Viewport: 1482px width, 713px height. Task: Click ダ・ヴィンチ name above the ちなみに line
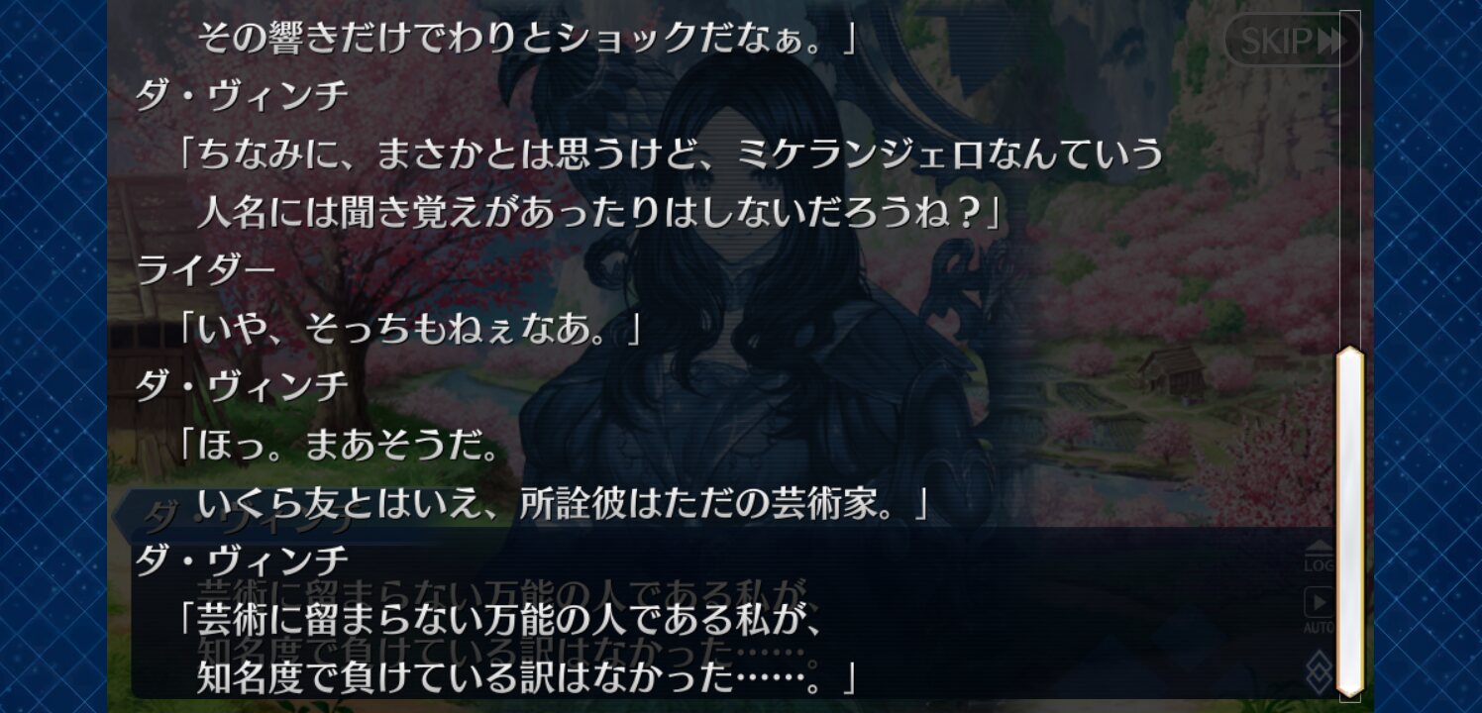pos(243,97)
